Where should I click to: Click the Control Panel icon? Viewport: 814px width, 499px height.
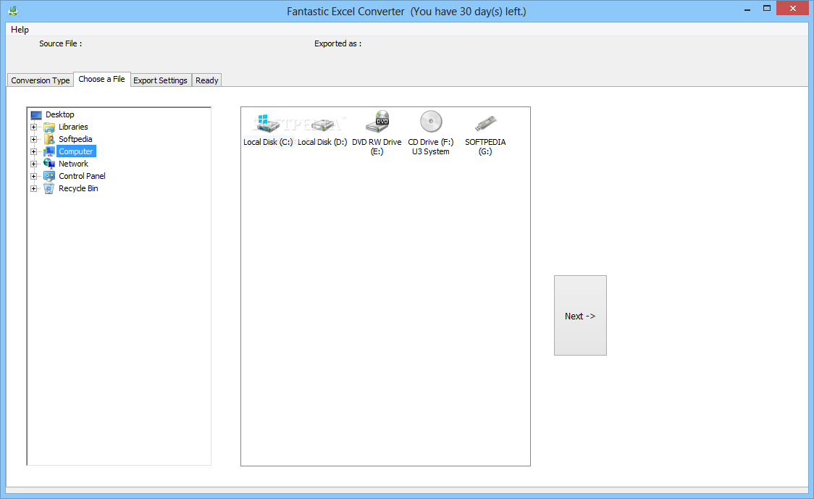(49, 176)
